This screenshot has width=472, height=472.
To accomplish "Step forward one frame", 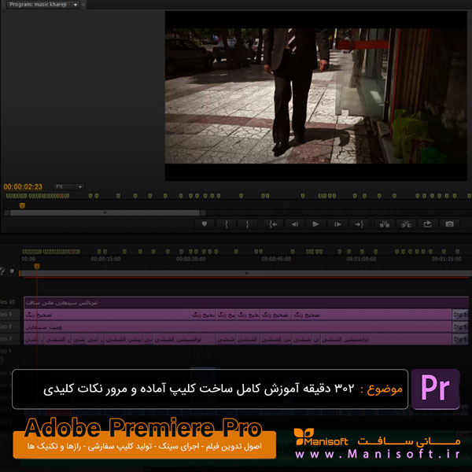I will point(337,224).
